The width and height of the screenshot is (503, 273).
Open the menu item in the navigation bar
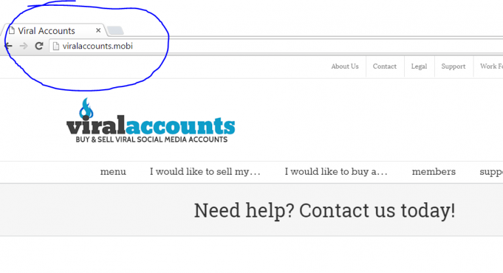pyautogui.click(x=113, y=172)
